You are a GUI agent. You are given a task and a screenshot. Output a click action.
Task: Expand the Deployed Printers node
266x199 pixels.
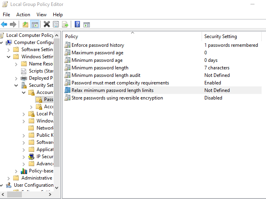pyautogui.click(x=16, y=78)
